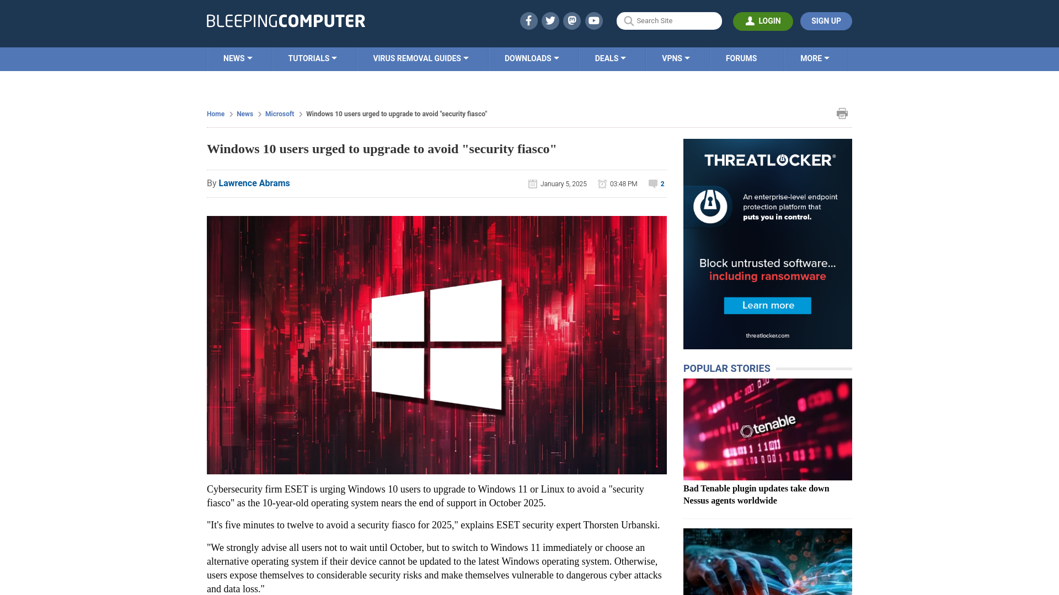Click the News breadcrumb link
The image size is (1059, 595).
(244, 113)
